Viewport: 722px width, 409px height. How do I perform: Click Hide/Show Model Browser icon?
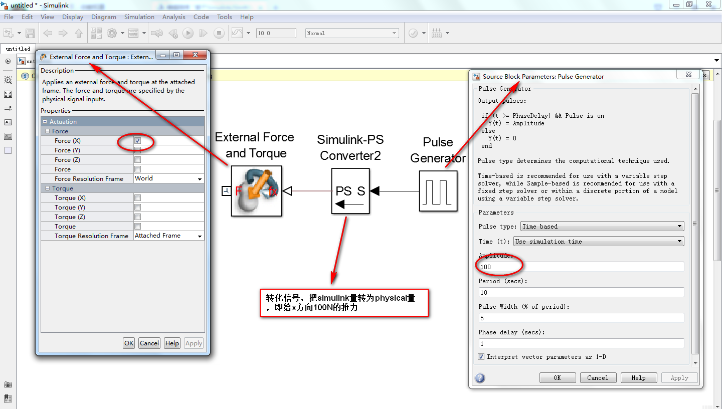click(8, 61)
